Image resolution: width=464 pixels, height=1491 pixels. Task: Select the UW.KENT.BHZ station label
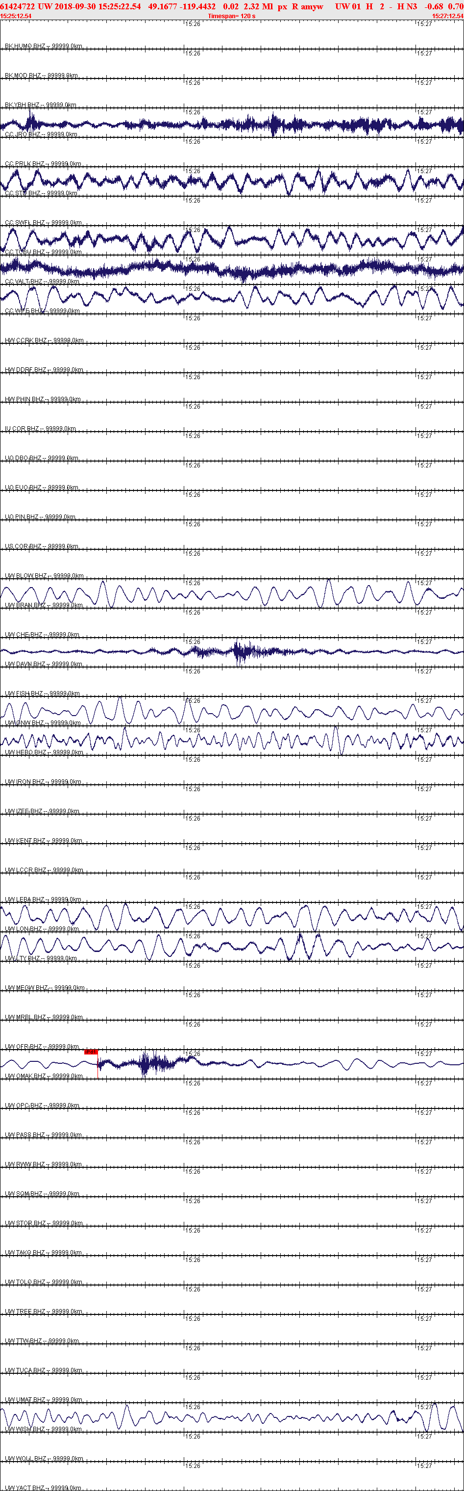tap(44, 841)
